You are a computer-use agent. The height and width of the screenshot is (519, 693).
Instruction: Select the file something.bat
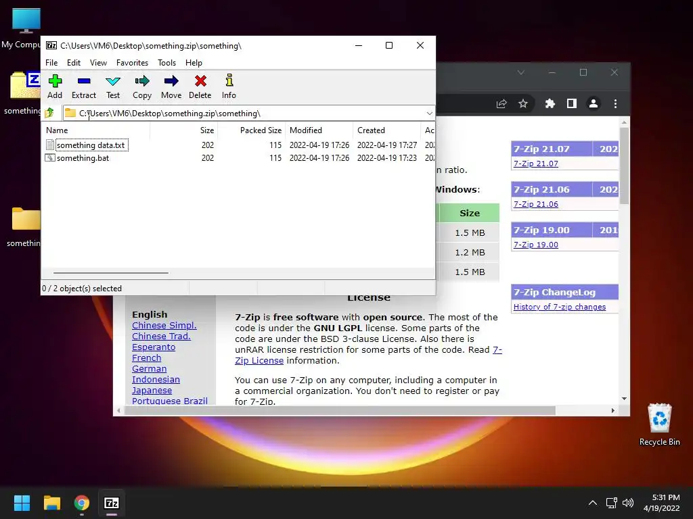tap(83, 158)
